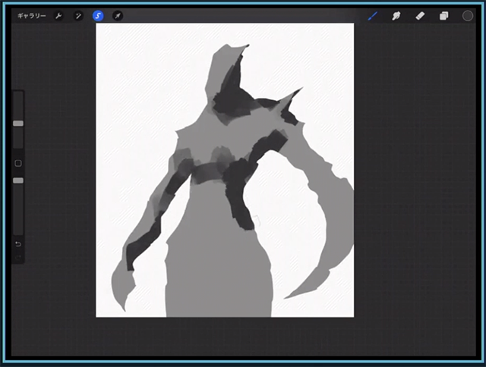
Task: Select the Smudge finger tool
Action: (x=396, y=16)
